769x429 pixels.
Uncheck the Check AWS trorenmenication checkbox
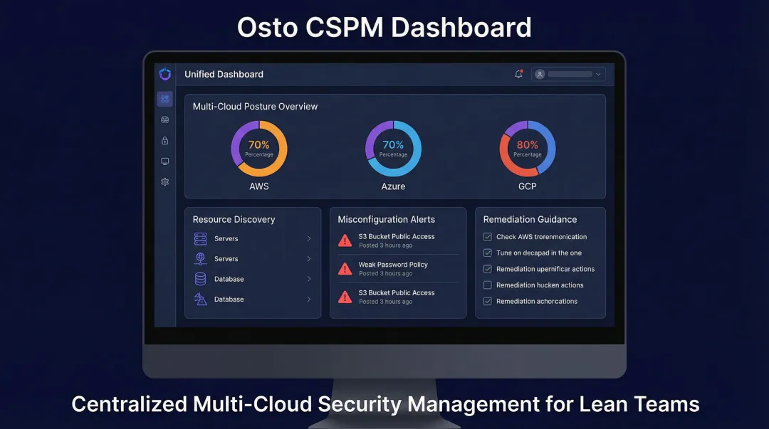tap(487, 236)
